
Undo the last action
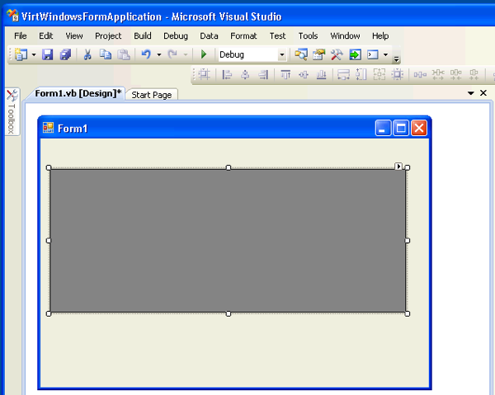(145, 54)
